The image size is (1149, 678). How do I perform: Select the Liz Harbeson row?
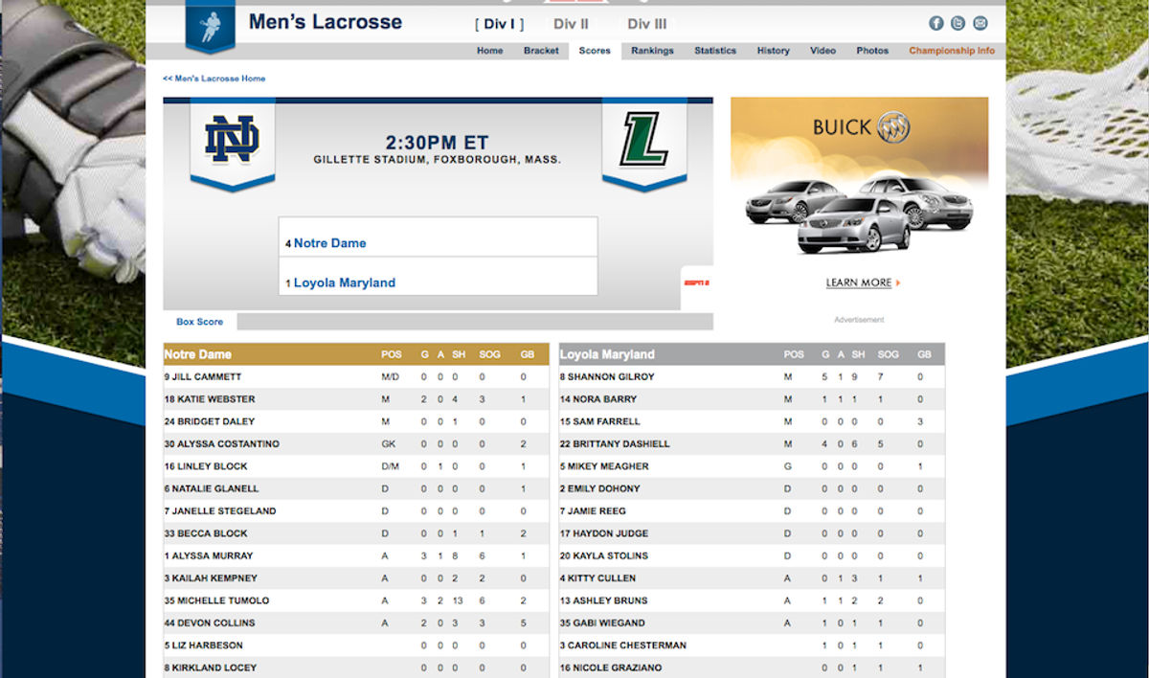(356, 645)
